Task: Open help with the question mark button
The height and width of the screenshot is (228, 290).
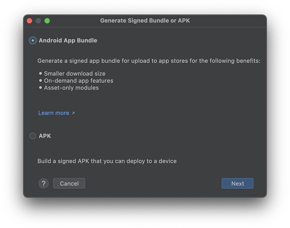Action: tap(44, 183)
